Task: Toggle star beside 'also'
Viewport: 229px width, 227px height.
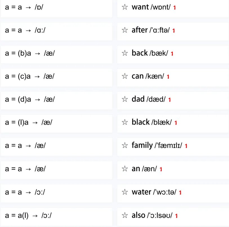Action: tap(125, 215)
